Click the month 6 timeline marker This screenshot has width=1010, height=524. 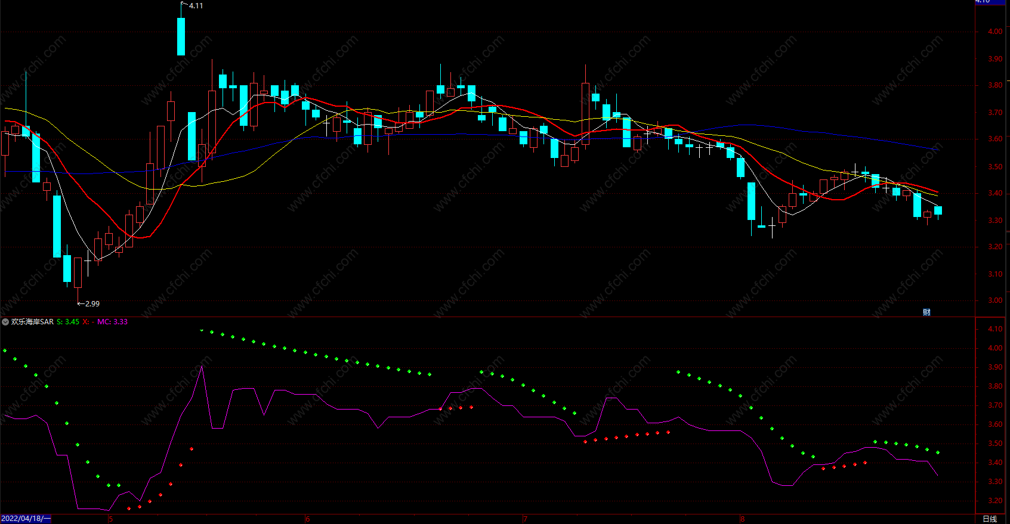click(308, 519)
